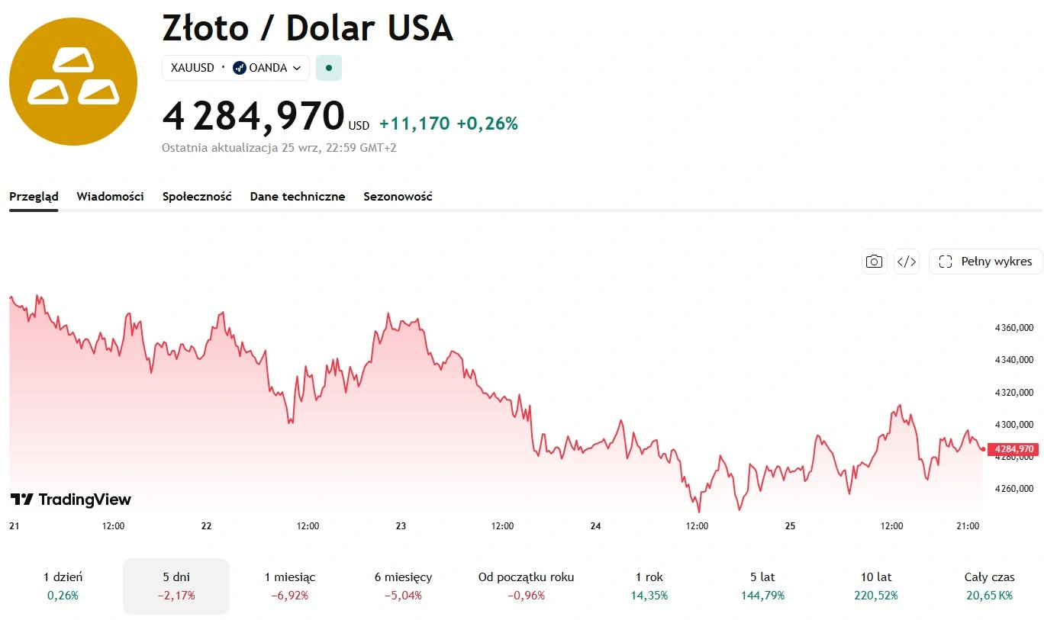Click the green market status dot

coord(329,68)
